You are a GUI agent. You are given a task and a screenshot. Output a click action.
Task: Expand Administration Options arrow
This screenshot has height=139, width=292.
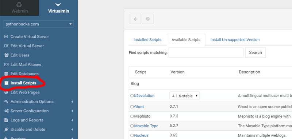point(72,102)
